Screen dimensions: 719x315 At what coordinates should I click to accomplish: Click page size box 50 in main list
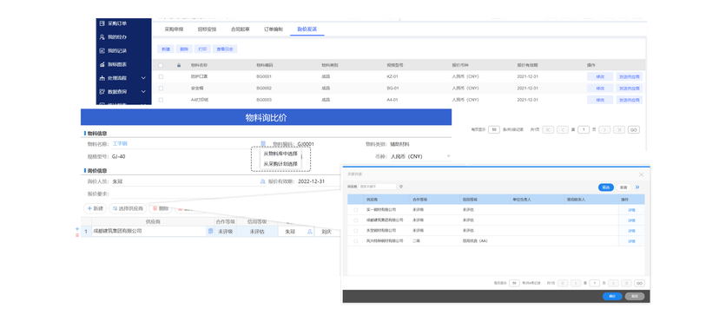click(494, 130)
